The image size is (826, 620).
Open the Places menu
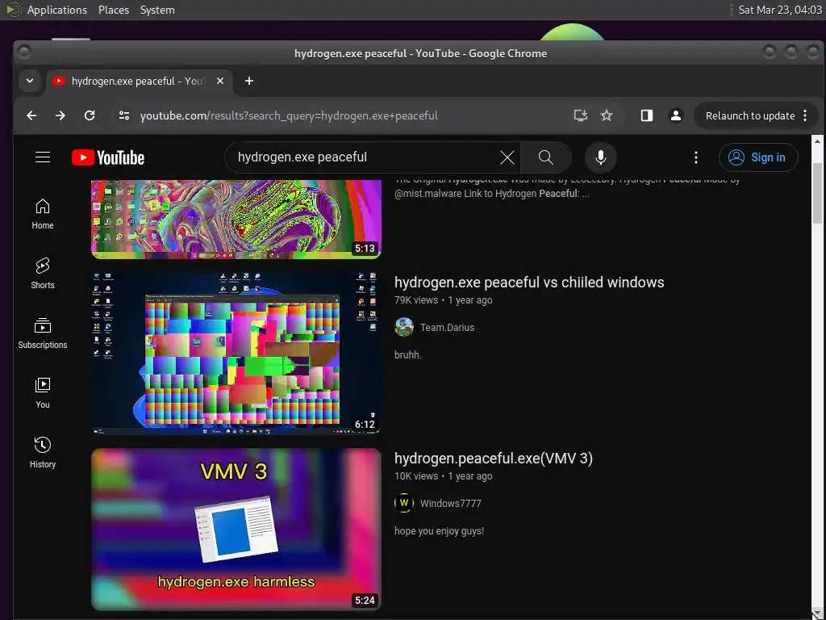click(x=113, y=10)
